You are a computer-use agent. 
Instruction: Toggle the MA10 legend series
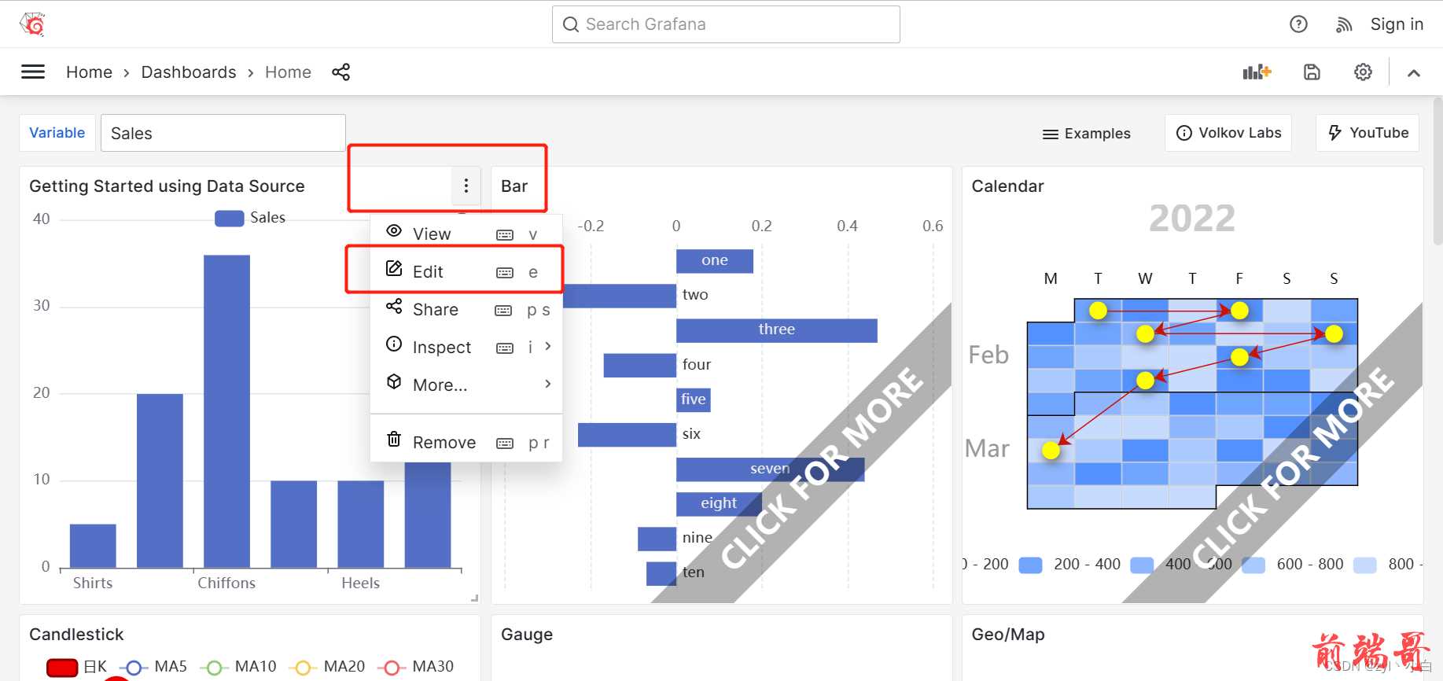[x=238, y=667]
